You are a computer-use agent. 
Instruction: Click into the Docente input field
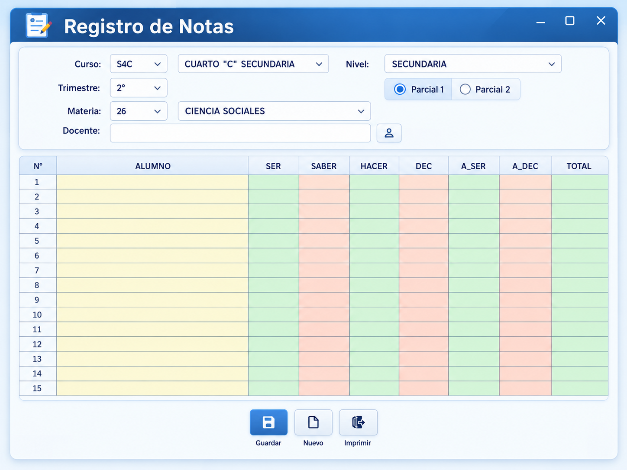(x=240, y=133)
